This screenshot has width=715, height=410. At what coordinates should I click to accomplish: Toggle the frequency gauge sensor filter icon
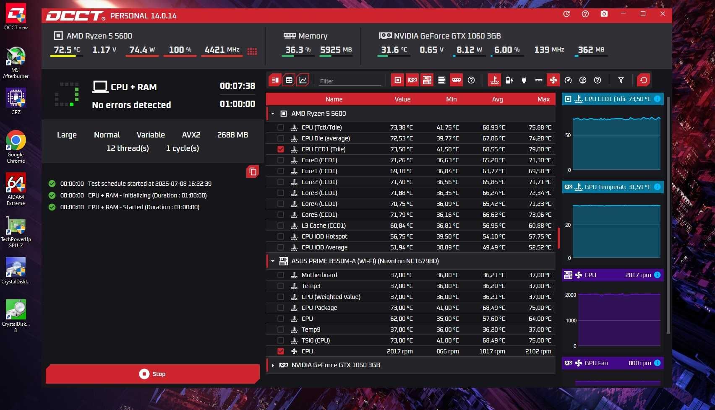click(568, 80)
